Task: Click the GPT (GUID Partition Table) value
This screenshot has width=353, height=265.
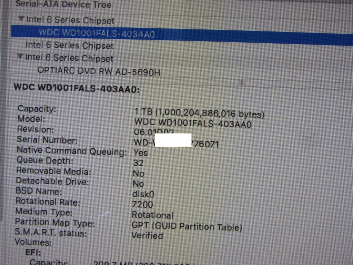Action: (x=186, y=226)
